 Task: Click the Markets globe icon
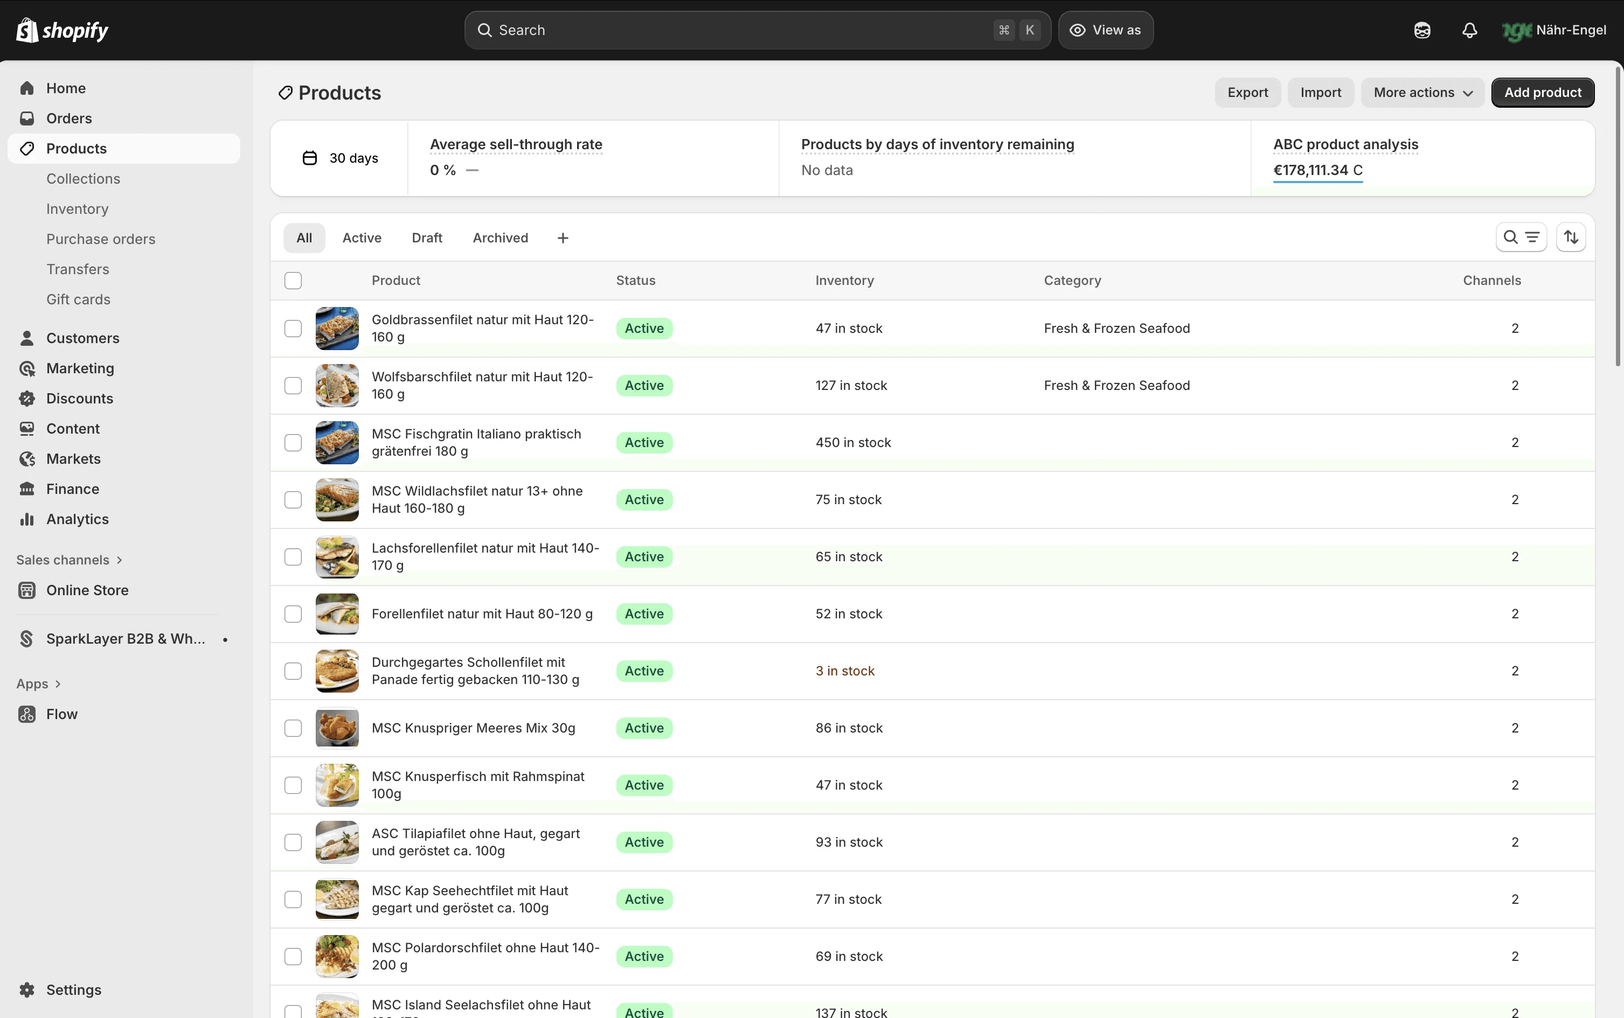(27, 459)
